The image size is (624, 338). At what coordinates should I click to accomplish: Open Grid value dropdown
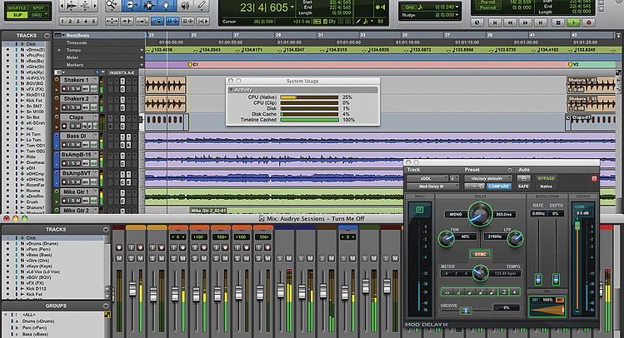[x=457, y=7]
